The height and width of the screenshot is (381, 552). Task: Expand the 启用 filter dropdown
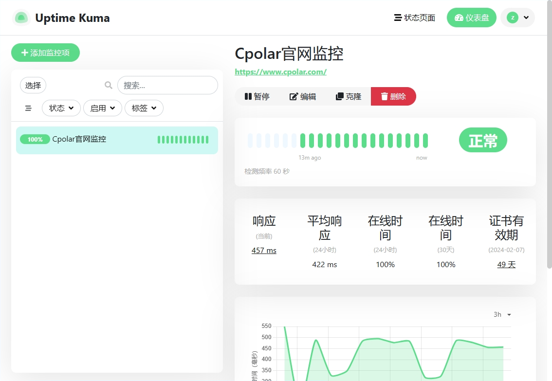tap(102, 108)
